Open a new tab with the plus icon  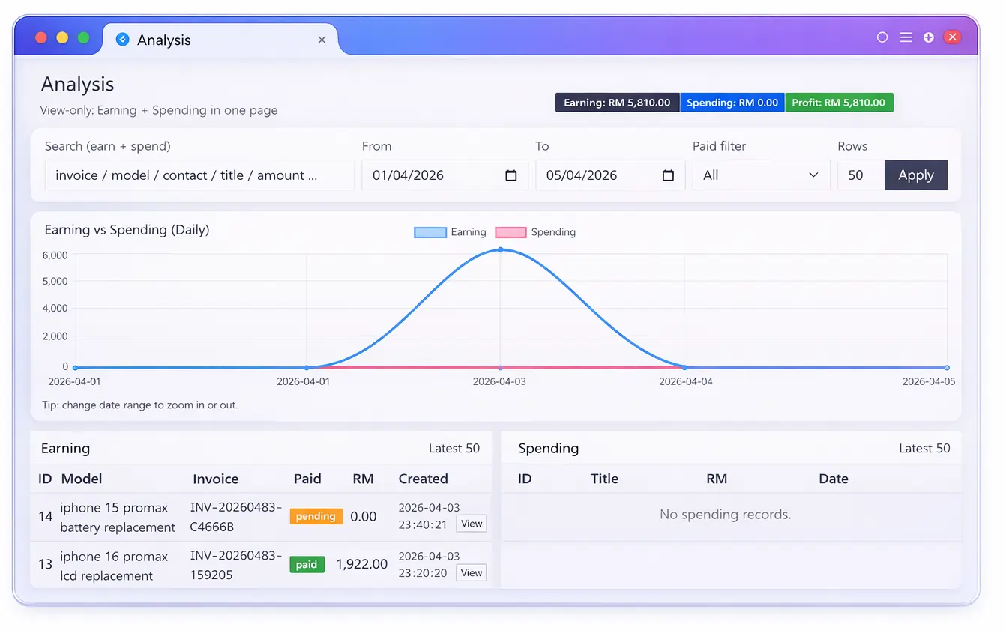[x=928, y=37]
